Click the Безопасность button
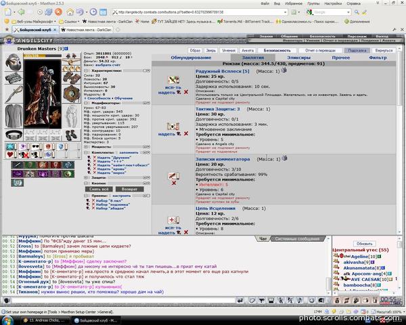406x325 pixels. 277,50
